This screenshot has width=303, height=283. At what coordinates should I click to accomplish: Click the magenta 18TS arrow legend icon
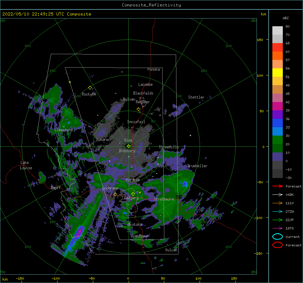pos(277,228)
